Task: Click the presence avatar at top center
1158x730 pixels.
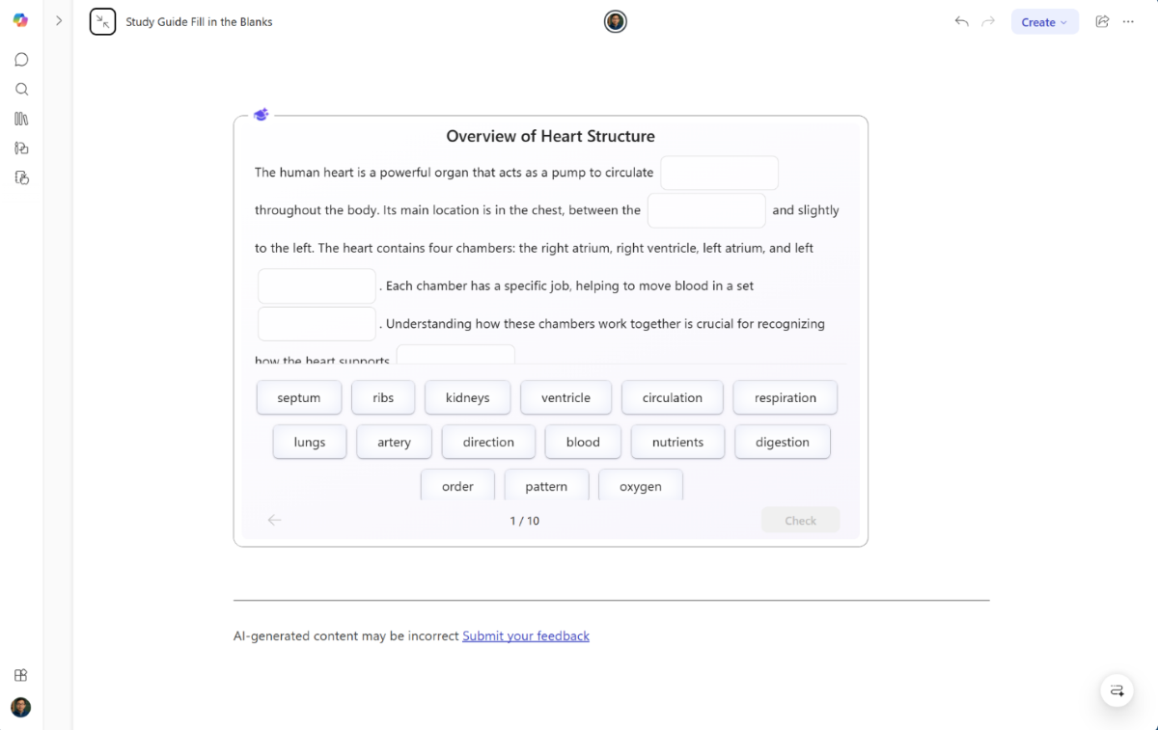Action: point(616,21)
